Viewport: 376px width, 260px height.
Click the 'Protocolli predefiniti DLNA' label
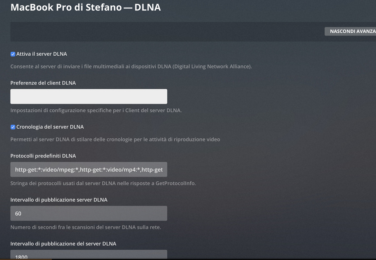coord(43,156)
